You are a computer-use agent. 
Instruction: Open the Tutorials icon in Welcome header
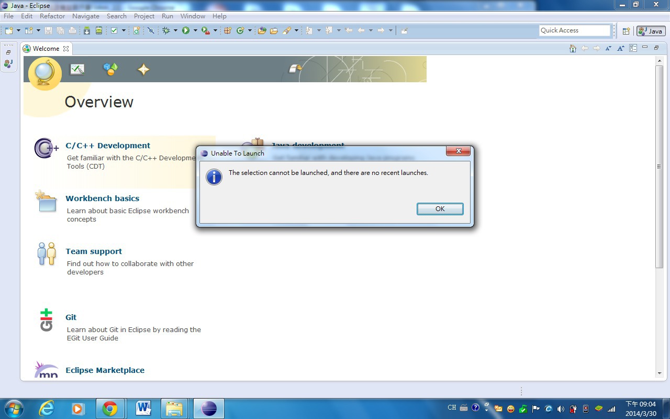click(77, 69)
